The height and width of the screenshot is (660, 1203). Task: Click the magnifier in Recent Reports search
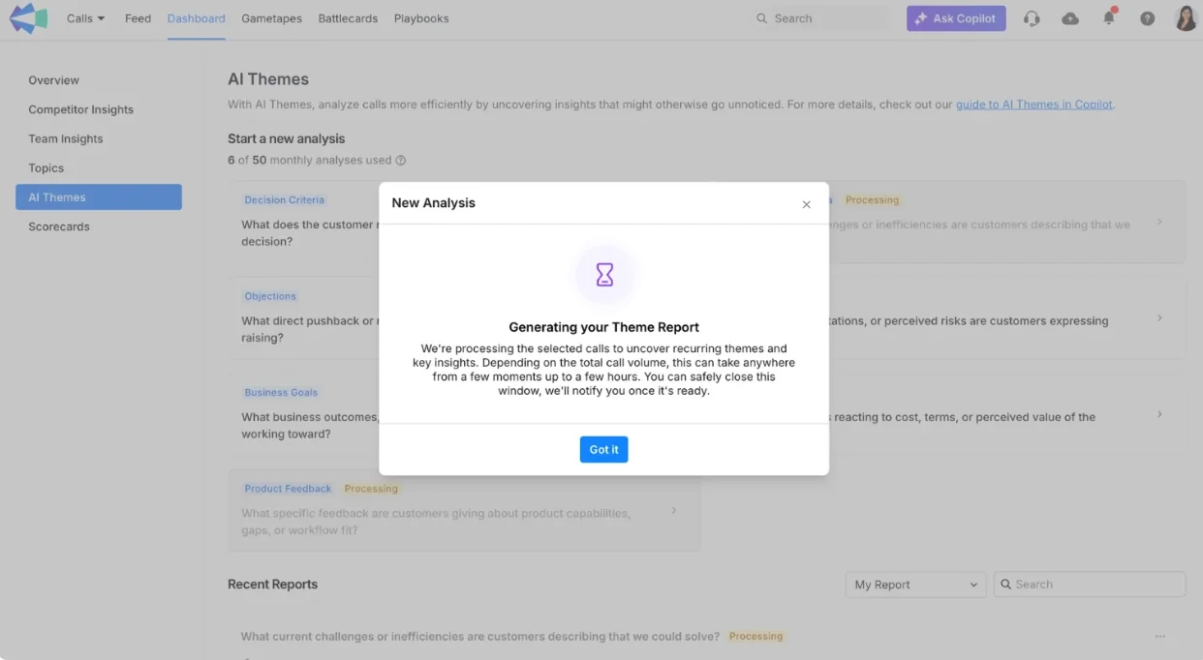[x=1007, y=585]
